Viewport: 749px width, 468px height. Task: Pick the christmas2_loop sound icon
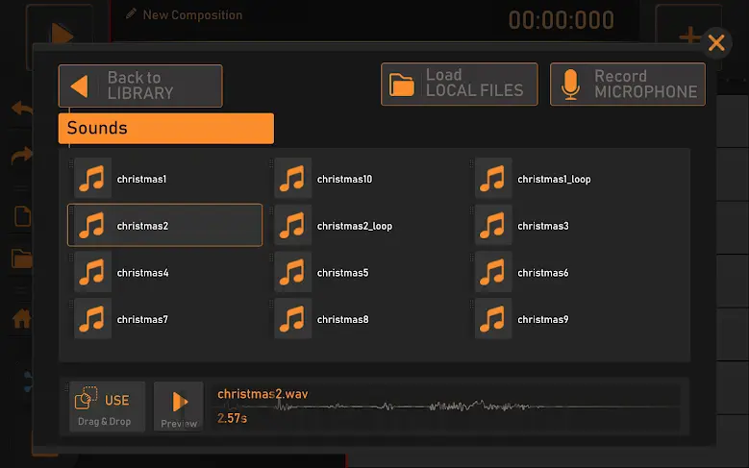point(292,226)
